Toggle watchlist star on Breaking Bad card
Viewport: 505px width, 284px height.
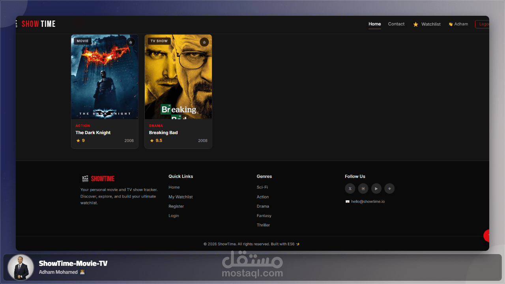click(x=204, y=42)
